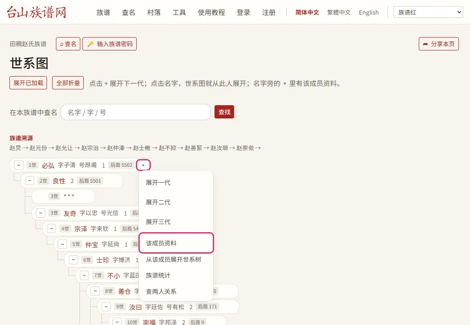Click ancestor link 赵允让
This screenshot has width=470, height=325.
point(64,148)
